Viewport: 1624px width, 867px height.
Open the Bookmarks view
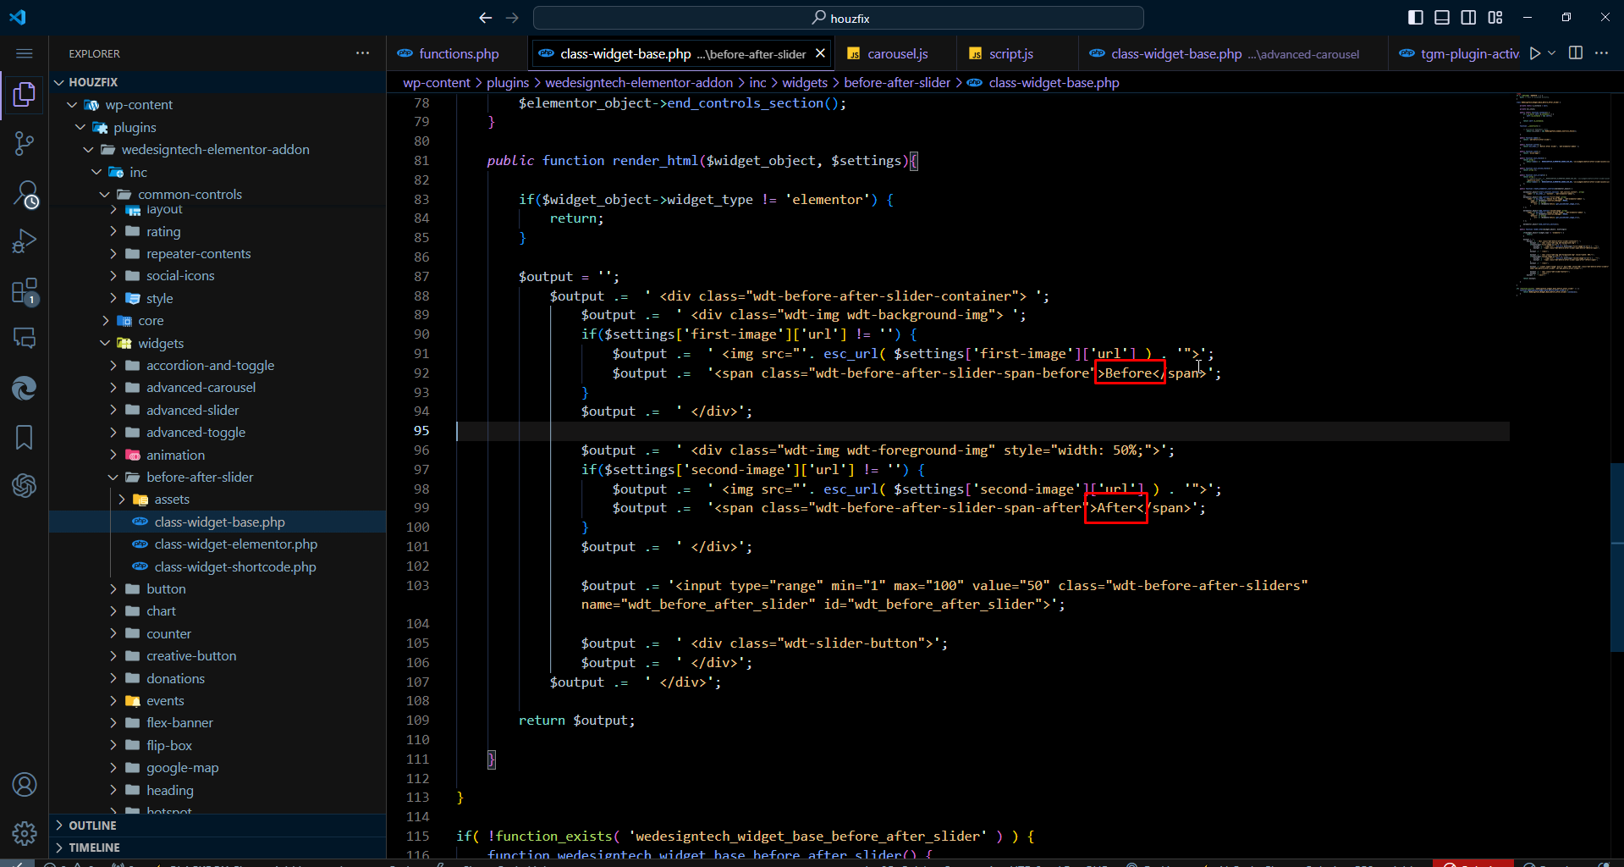coord(24,437)
